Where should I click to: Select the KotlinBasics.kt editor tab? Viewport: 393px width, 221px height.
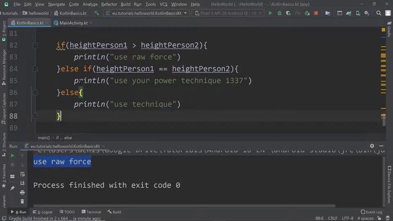tap(29, 23)
